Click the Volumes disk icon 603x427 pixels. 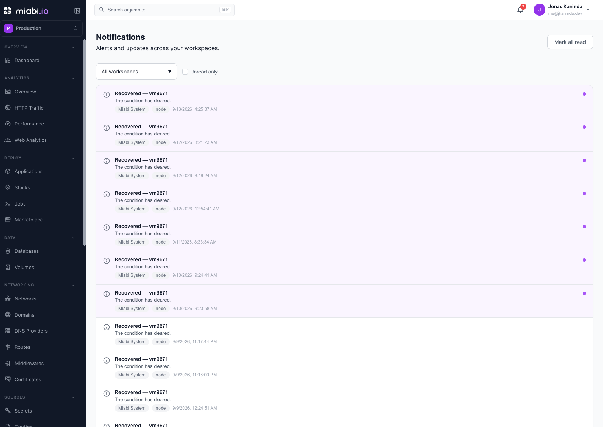[8, 267]
